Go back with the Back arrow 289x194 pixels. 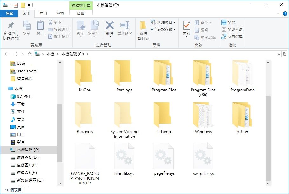(6, 54)
